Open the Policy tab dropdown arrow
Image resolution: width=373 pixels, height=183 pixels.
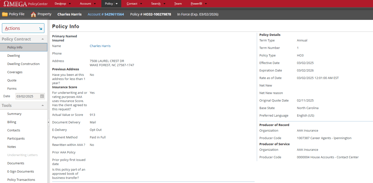(117, 4)
